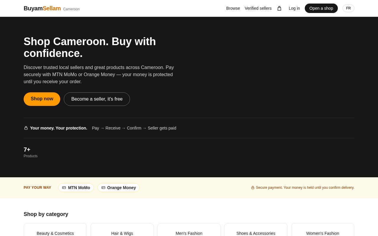Click the card icon in MTN MoMo chip
Image resolution: width=378 pixels, height=236 pixels.
[x=64, y=188]
